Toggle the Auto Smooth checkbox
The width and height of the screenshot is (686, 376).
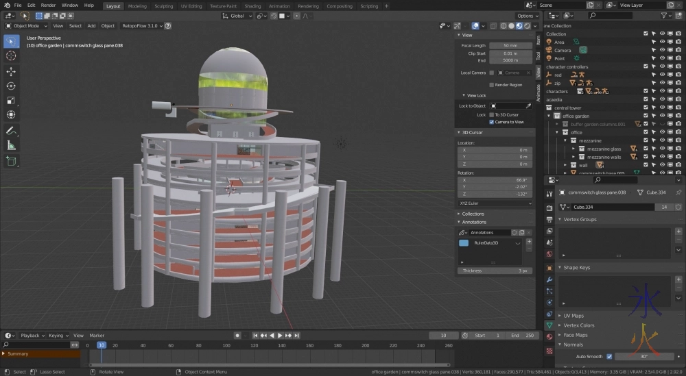tap(609, 356)
